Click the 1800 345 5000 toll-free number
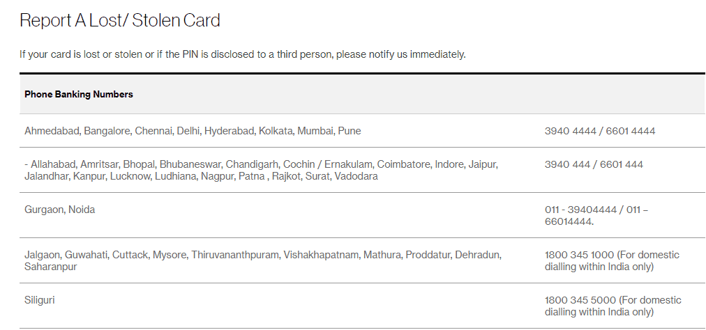This screenshot has height=330, width=706. coord(579,300)
